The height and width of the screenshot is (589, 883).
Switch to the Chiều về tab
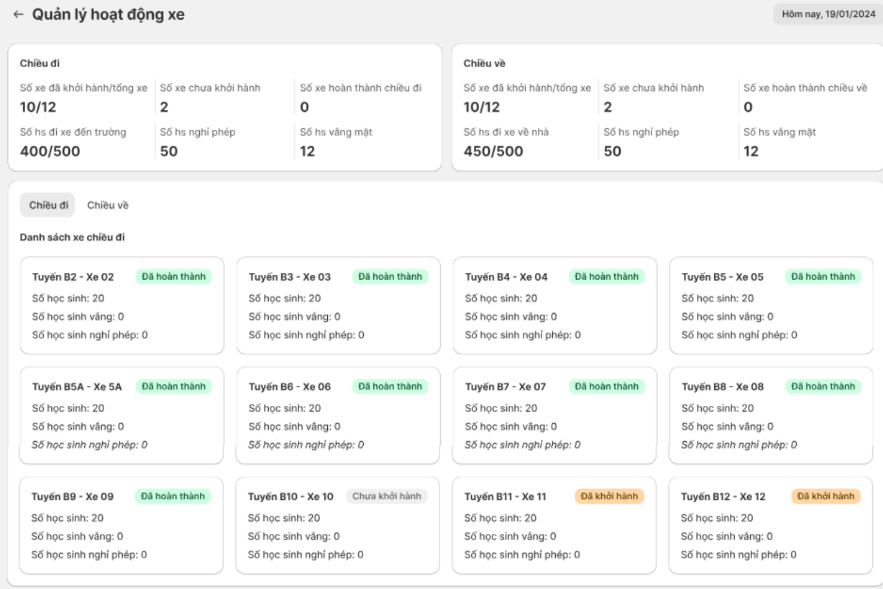coord(108,205)
